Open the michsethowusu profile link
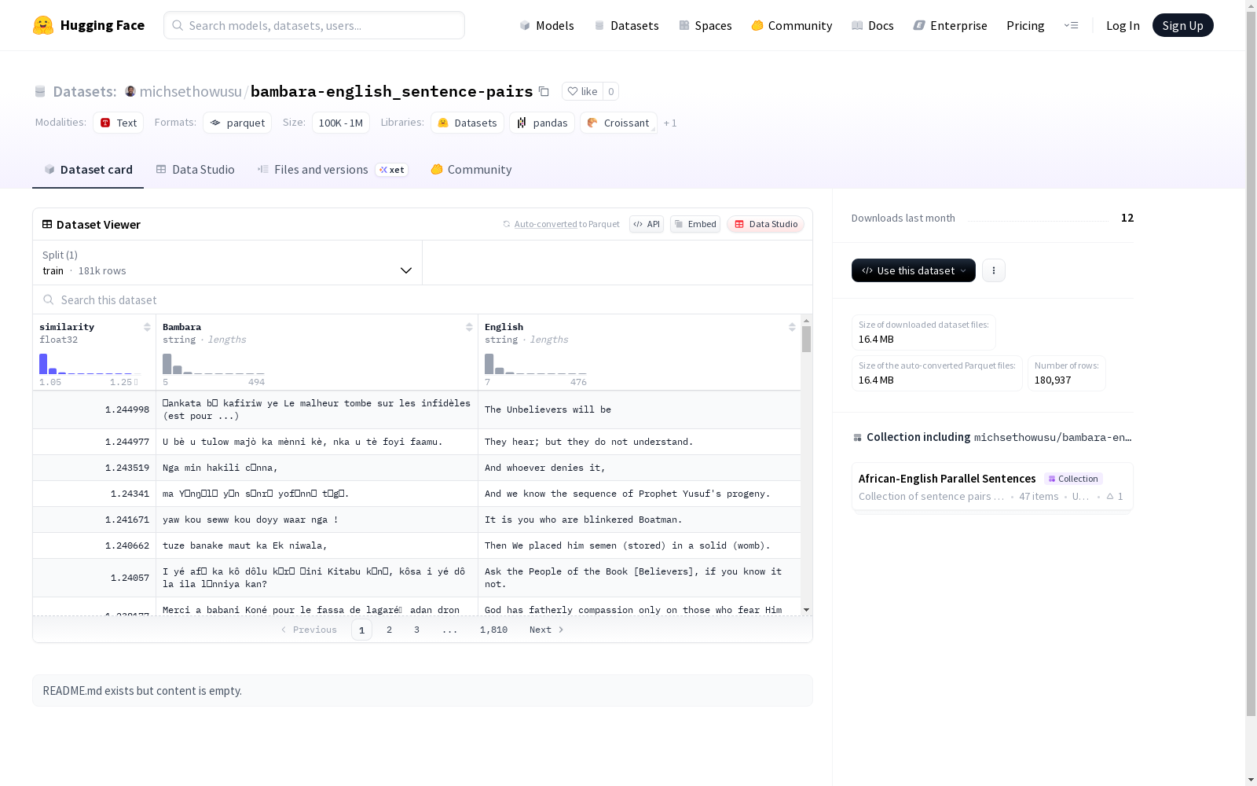The height and width of the screenshot is (786, 1257). pyautogui.click(x=191, y=91)
